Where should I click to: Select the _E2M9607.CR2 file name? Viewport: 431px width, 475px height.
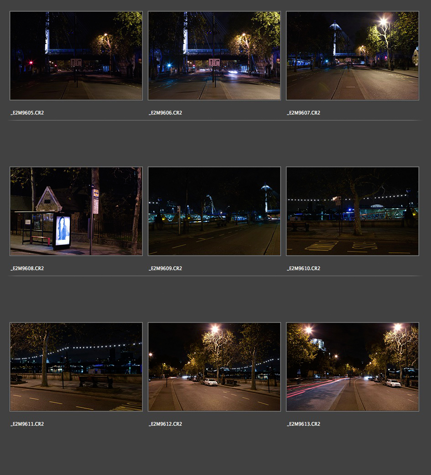(x=304, y=113)
